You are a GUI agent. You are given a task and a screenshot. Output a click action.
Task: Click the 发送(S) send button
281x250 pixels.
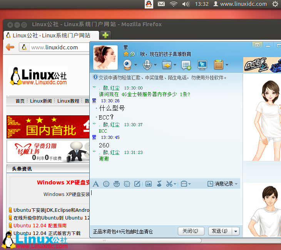pos(220,231)
